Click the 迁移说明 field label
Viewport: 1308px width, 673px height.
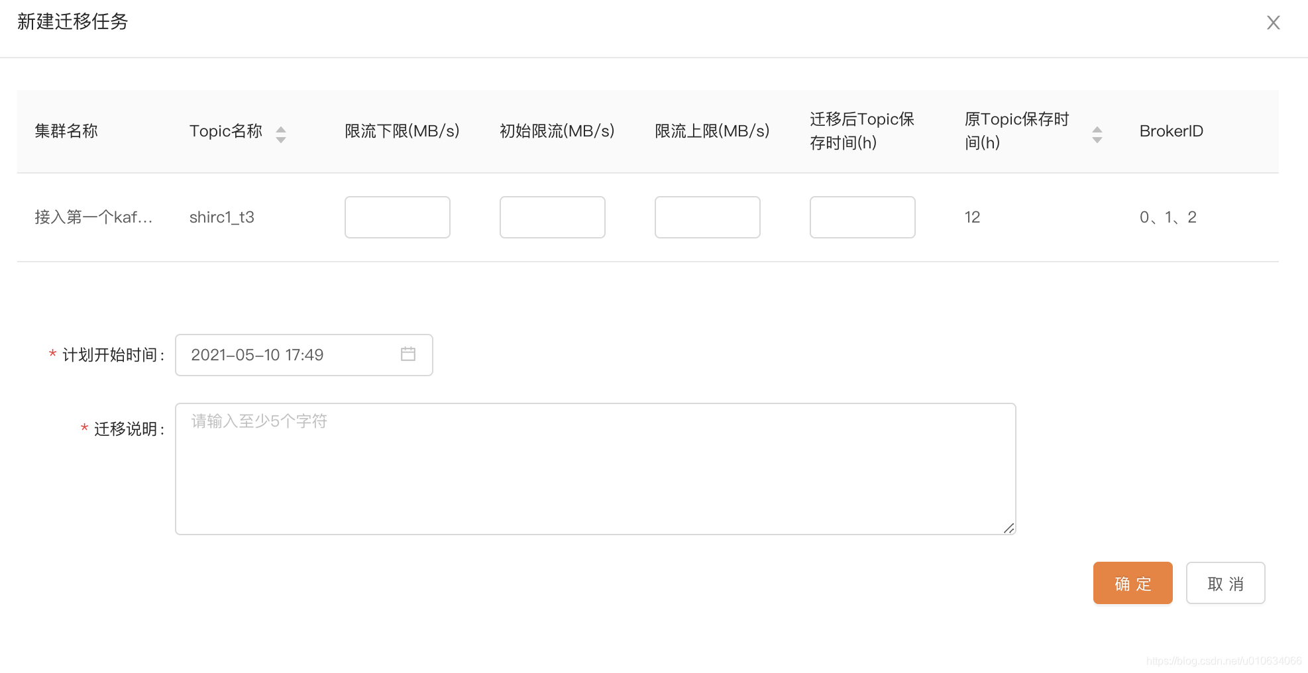click(x=129, y=429)
